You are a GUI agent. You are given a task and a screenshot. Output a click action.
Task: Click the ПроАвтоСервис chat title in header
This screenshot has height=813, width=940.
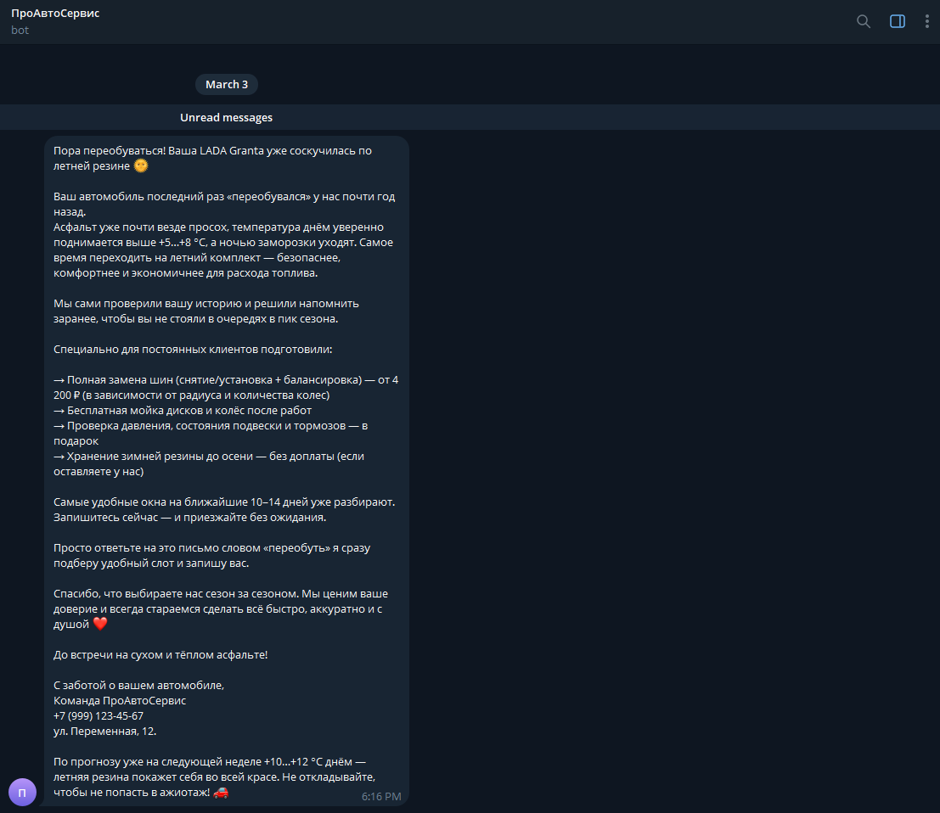click(55, 14)
